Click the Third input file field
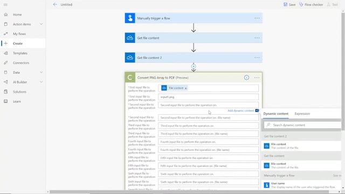 coord(208,126)
